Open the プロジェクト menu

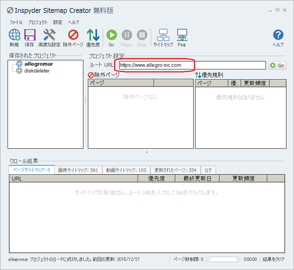[38, 22]
